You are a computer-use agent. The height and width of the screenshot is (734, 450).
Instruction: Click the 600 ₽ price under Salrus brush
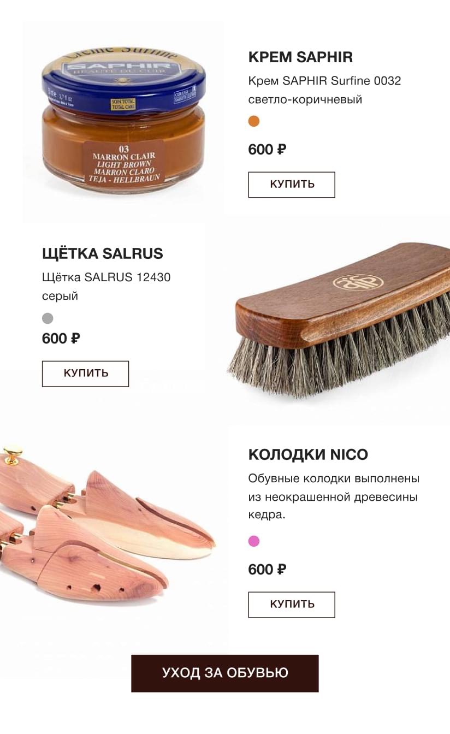tap(61, 339)
